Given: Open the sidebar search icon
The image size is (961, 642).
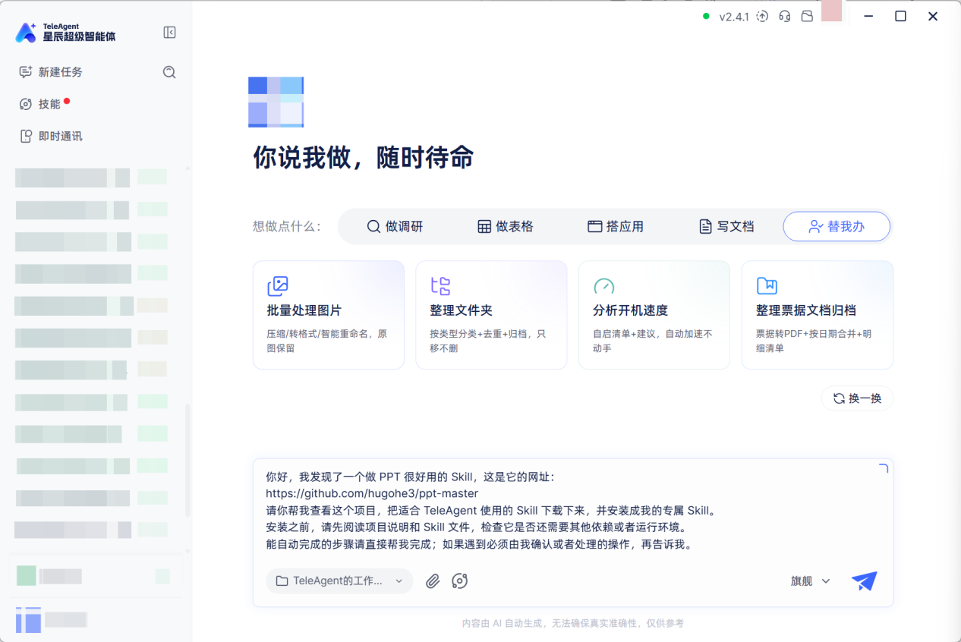Looking at the screenshot, I should pos(169,72).
